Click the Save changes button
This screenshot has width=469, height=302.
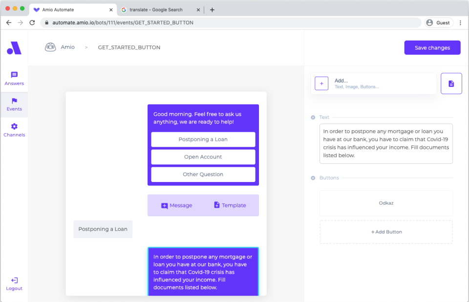(432, 47)
